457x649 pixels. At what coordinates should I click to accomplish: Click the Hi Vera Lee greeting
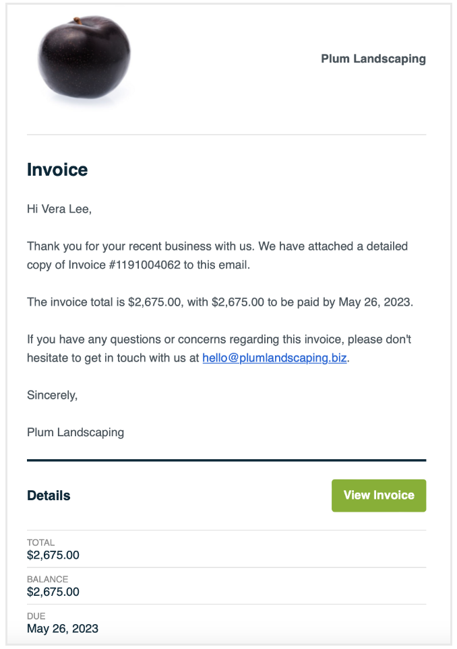pyautogui.click(x=59, y=209)
